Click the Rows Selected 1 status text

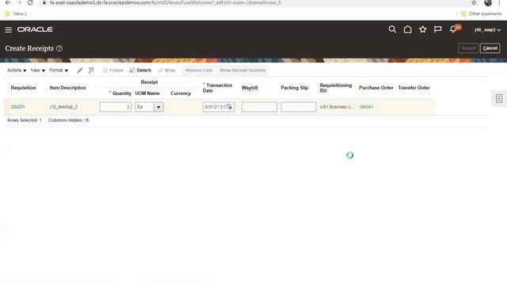[25, 120]
